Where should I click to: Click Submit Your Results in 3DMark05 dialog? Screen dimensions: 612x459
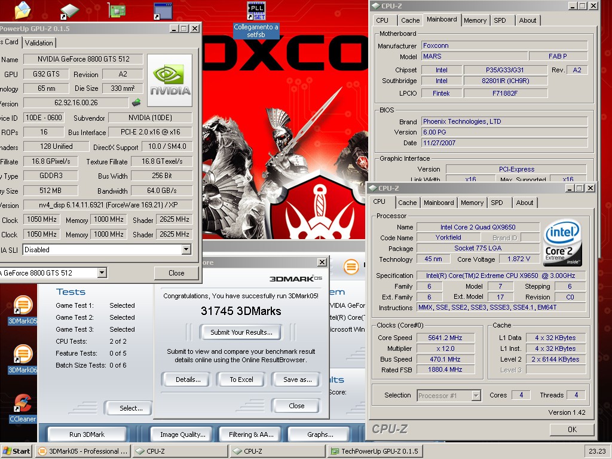tap(241, 332)
